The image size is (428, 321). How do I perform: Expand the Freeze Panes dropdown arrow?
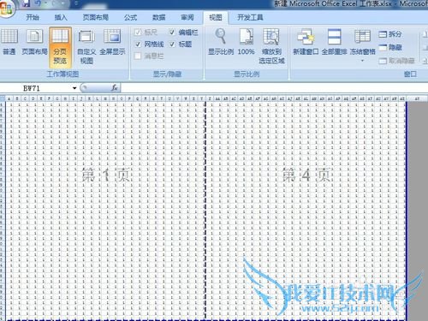362,61
